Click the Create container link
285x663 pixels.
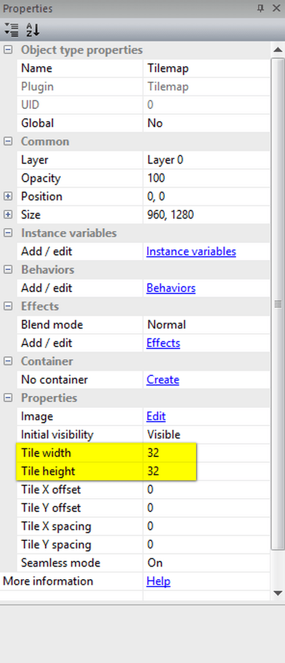163,379
